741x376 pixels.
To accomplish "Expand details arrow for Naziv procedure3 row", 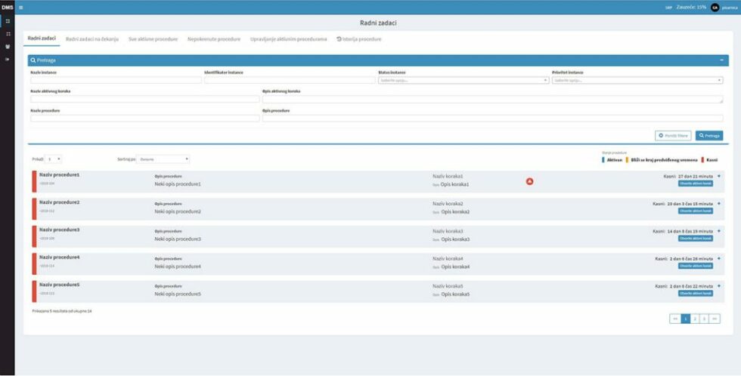I will (x=719, y=231).
